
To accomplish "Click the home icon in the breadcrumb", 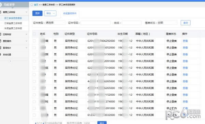I will point(32,5).
